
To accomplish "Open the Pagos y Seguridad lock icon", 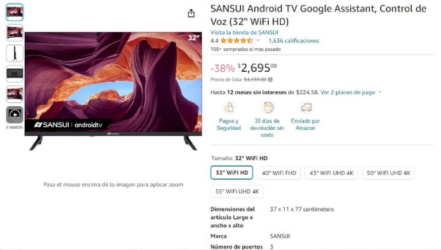I will (x=229, y=107).
